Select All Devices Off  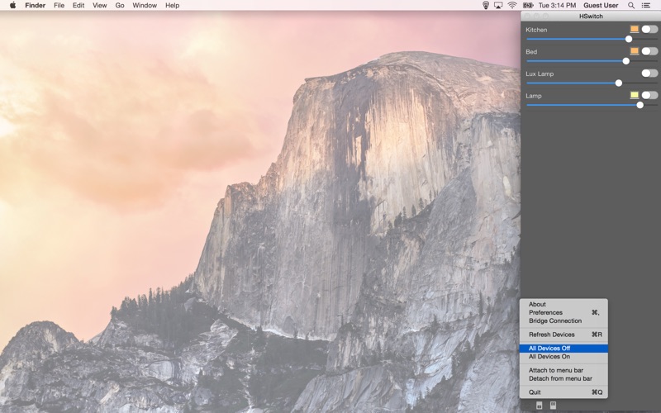564,348
